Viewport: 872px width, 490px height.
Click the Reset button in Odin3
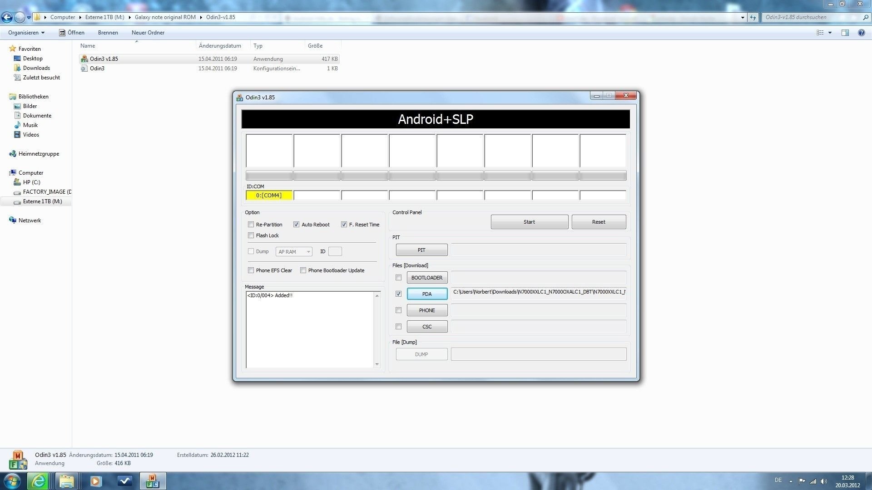pyautogui.click(x=599, y=222)
